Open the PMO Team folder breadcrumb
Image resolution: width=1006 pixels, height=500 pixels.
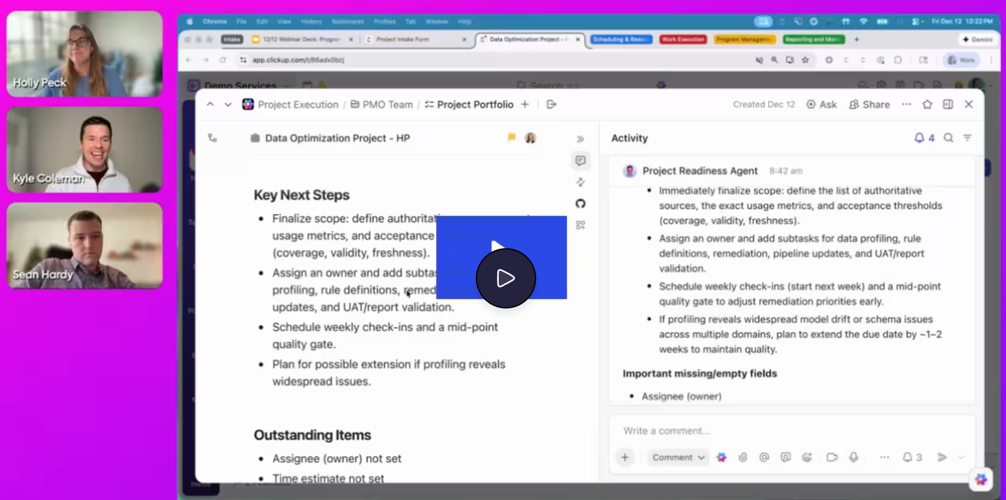pos(382,104)
